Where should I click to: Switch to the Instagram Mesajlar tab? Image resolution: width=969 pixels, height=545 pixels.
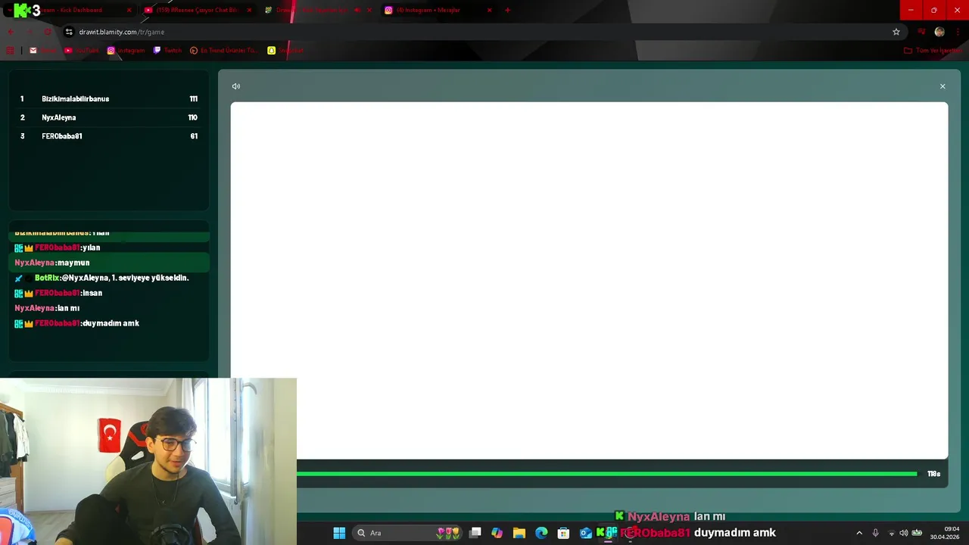coord(438,10)
